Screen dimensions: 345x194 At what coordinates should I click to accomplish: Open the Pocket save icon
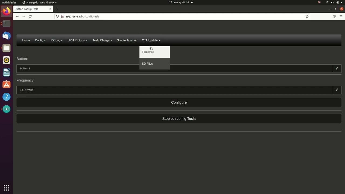(334, 16)
